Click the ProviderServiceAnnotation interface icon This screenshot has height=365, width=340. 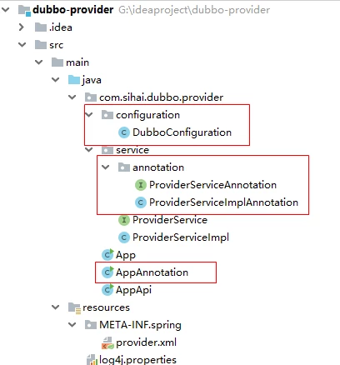pyautogui.click(x=141, y=185)
